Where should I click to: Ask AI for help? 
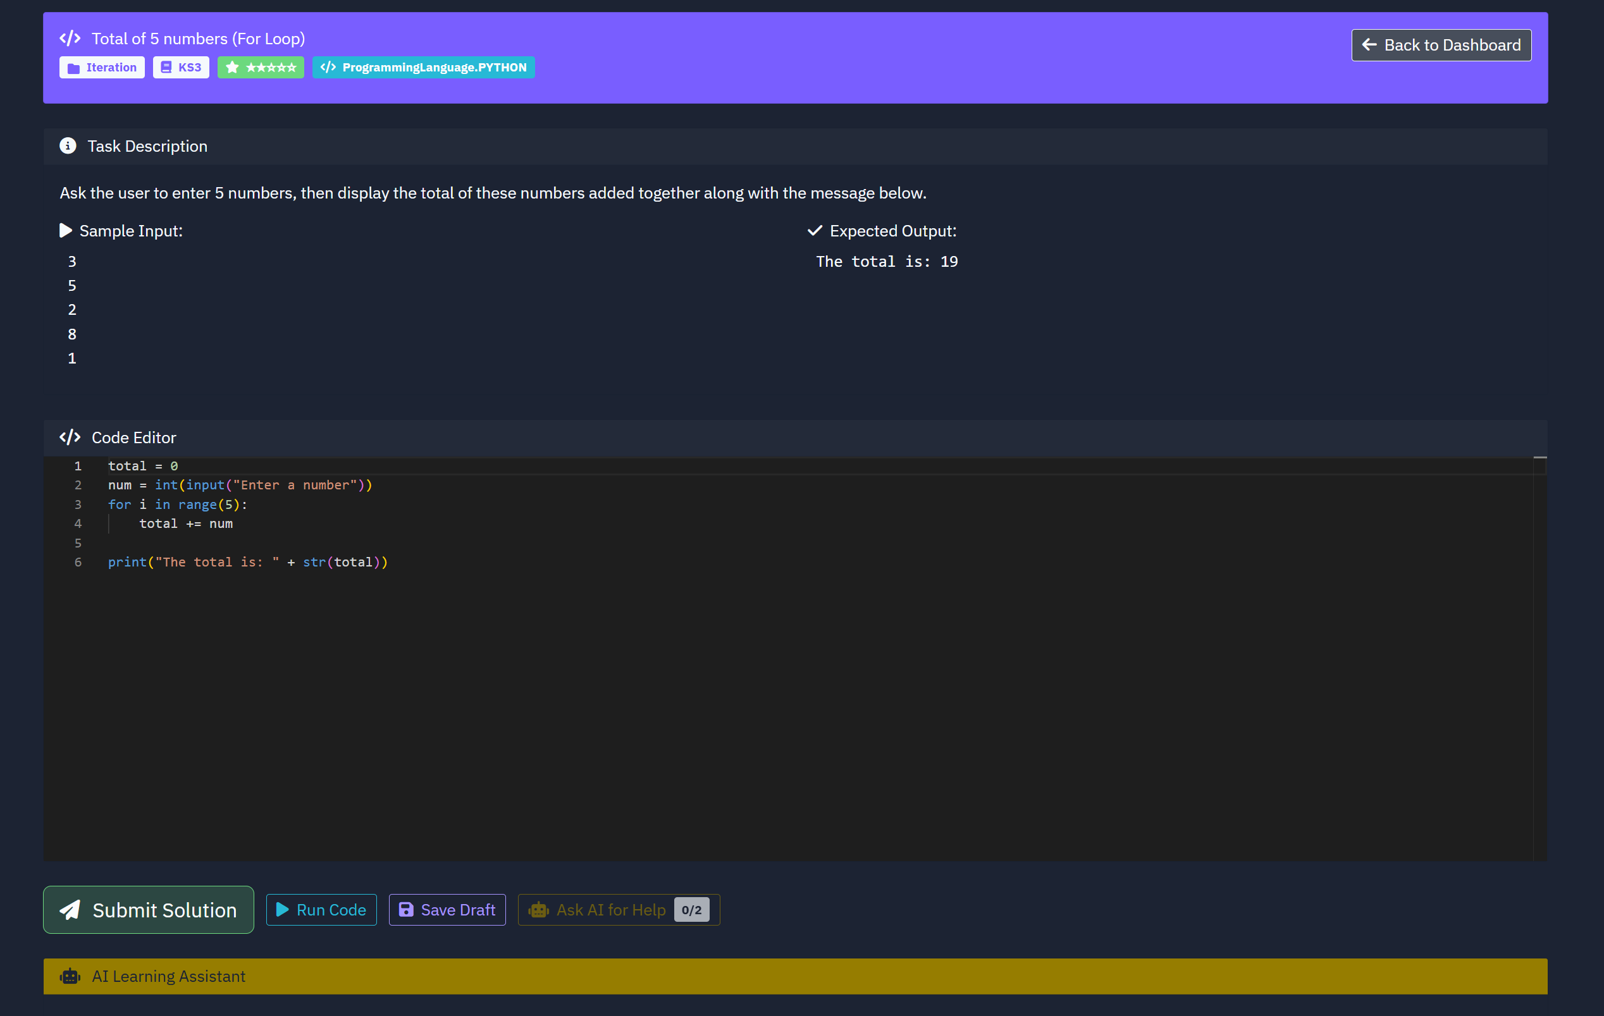[x=619, y=910]
